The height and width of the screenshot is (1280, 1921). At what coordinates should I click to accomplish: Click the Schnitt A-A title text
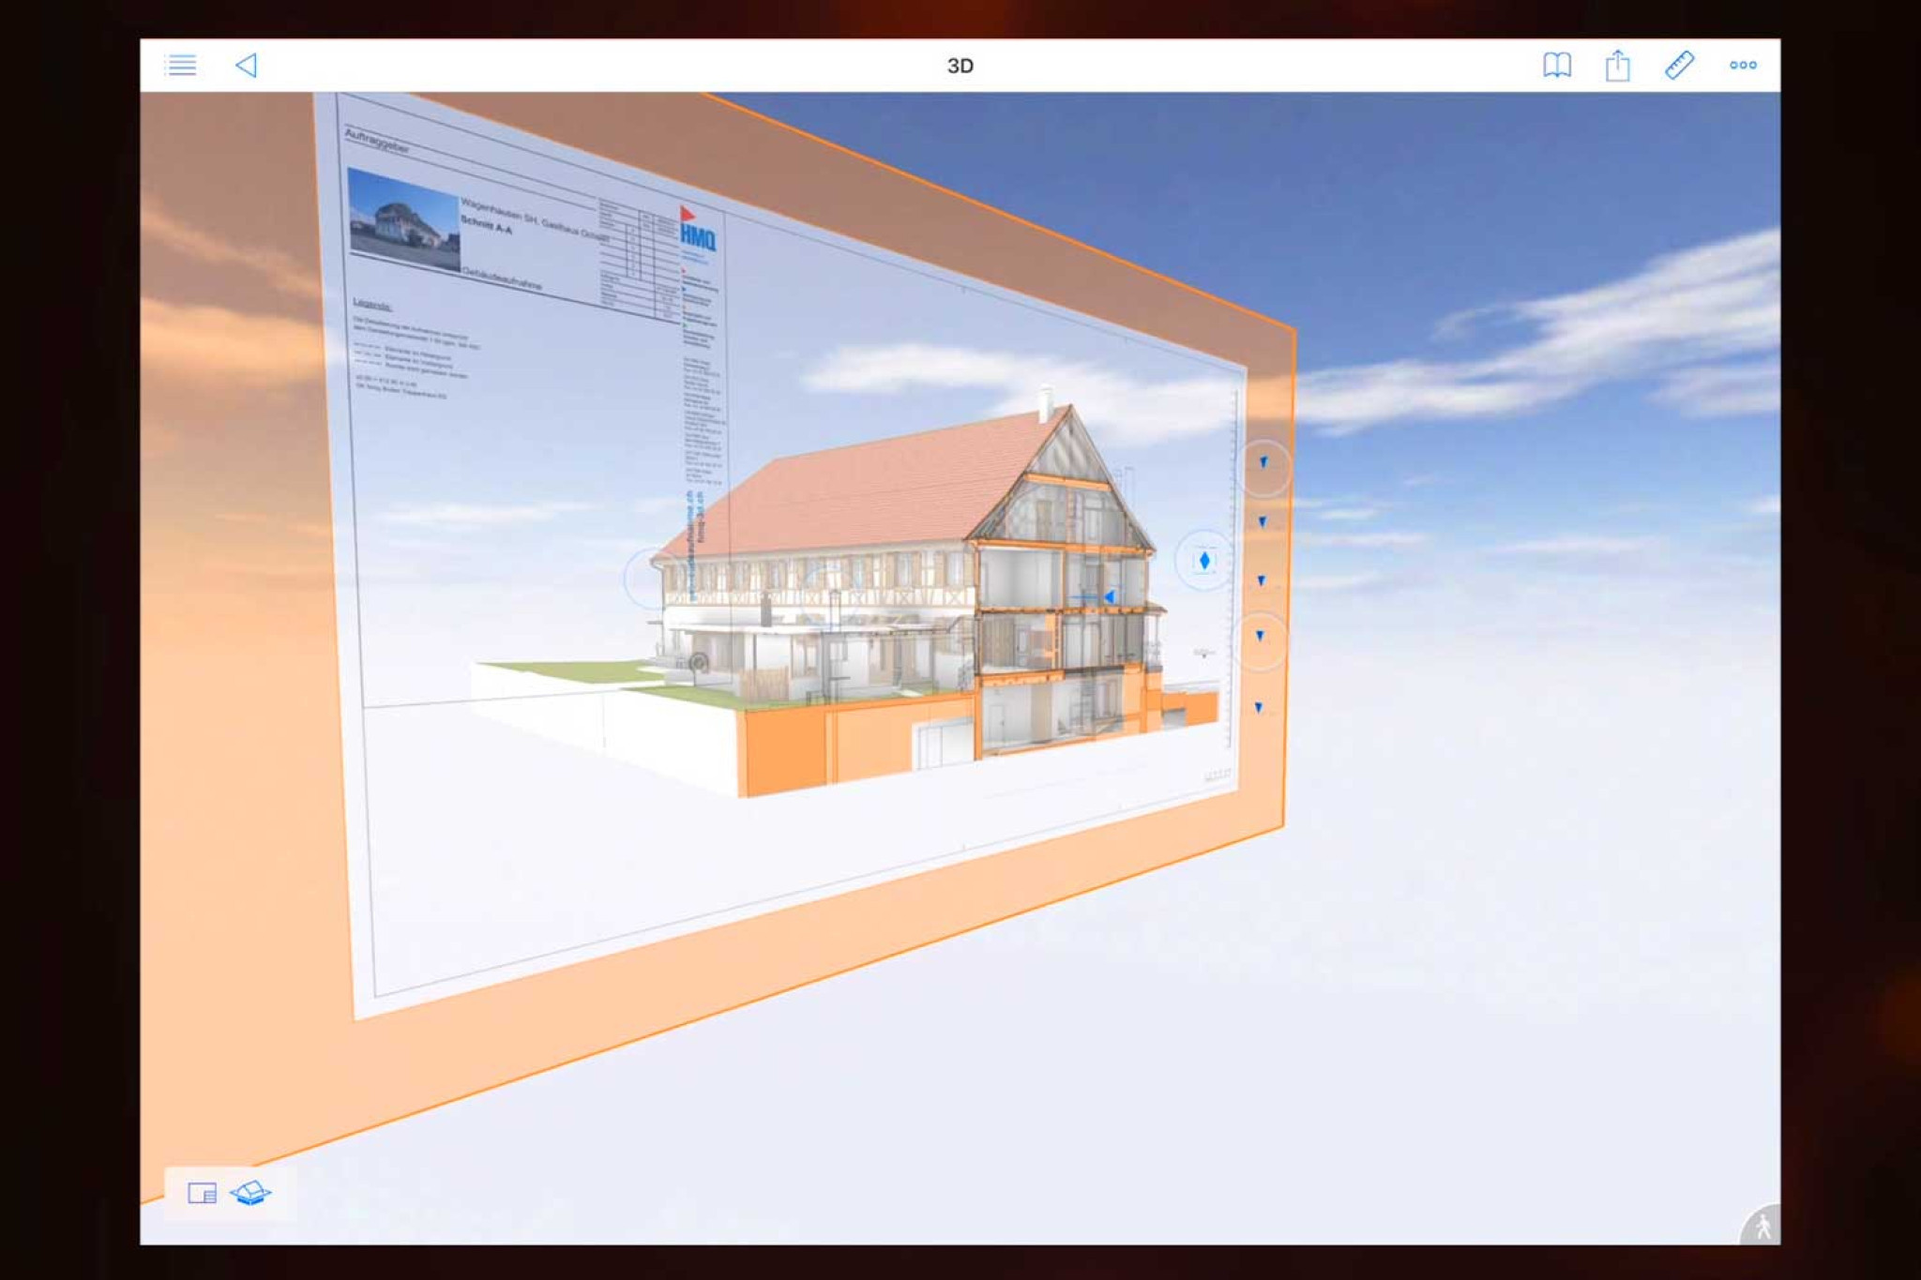tap(486, 224)
